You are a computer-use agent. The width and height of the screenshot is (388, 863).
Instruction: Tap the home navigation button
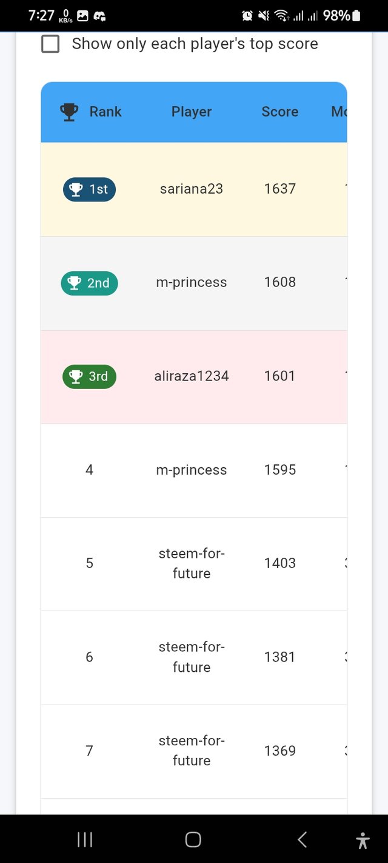point(193,839)
